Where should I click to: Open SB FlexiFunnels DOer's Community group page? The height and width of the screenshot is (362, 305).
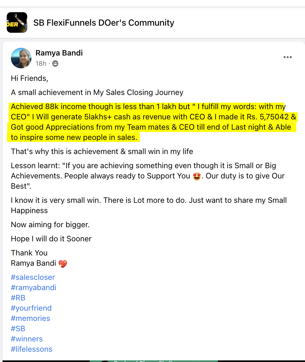[103, 23]
